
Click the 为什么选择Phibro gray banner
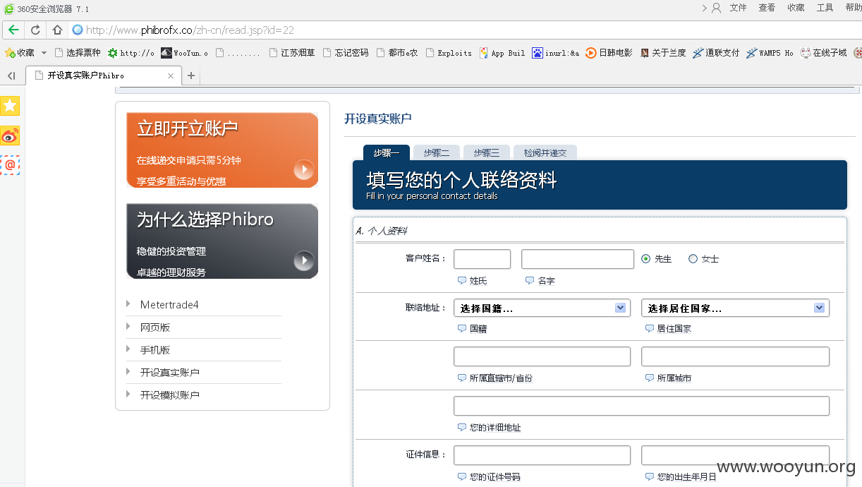click(x=222, y=241)
